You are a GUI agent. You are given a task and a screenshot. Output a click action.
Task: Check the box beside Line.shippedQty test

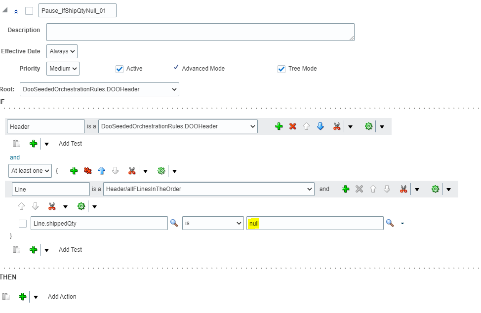coord(23,224)
